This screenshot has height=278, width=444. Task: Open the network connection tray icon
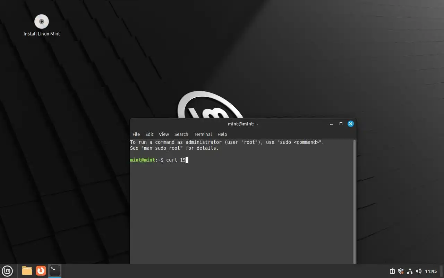pyautogui.click(x=410, y=271)
